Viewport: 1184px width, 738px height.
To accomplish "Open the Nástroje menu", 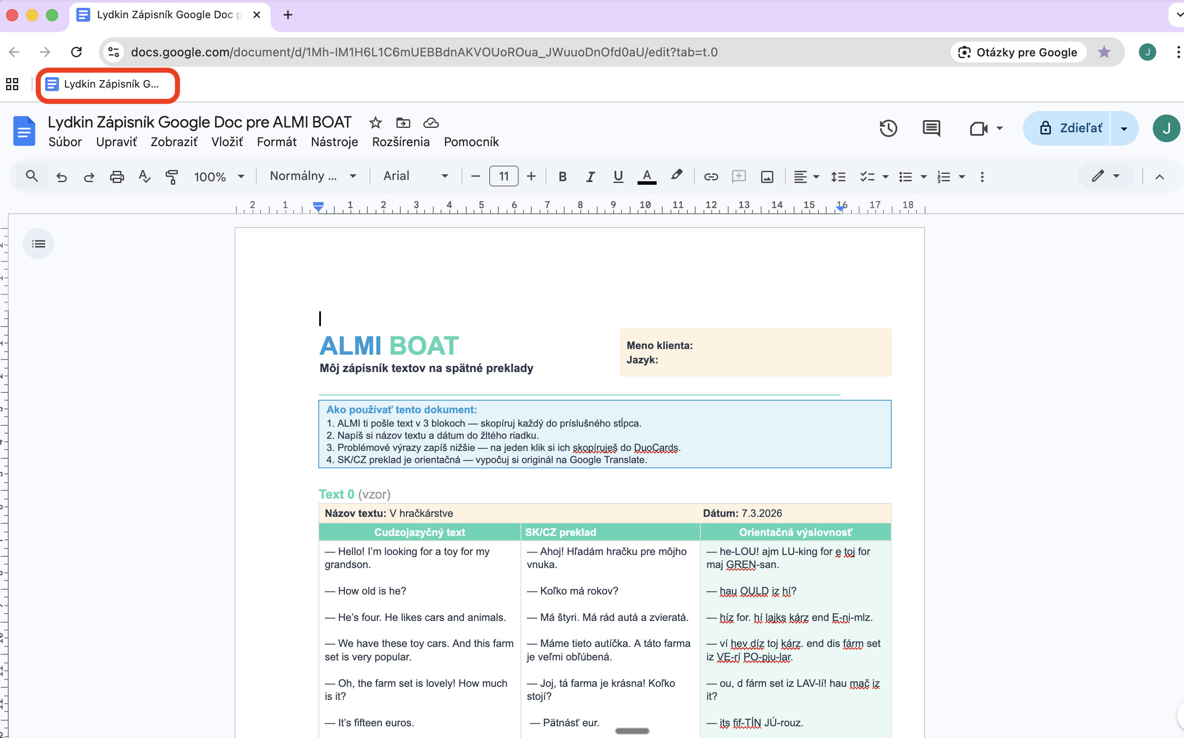I will [334, 142].
